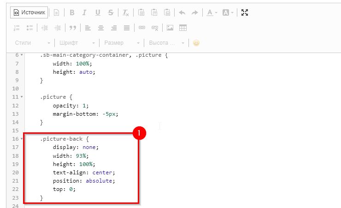Viewport: 341px width, 208px height.
Task: Click the Источник source button
Action: 29,12
